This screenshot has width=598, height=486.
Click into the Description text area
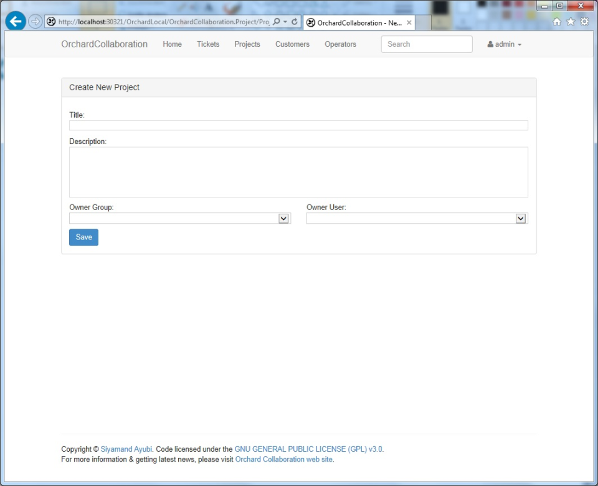[x=298, y=172]
